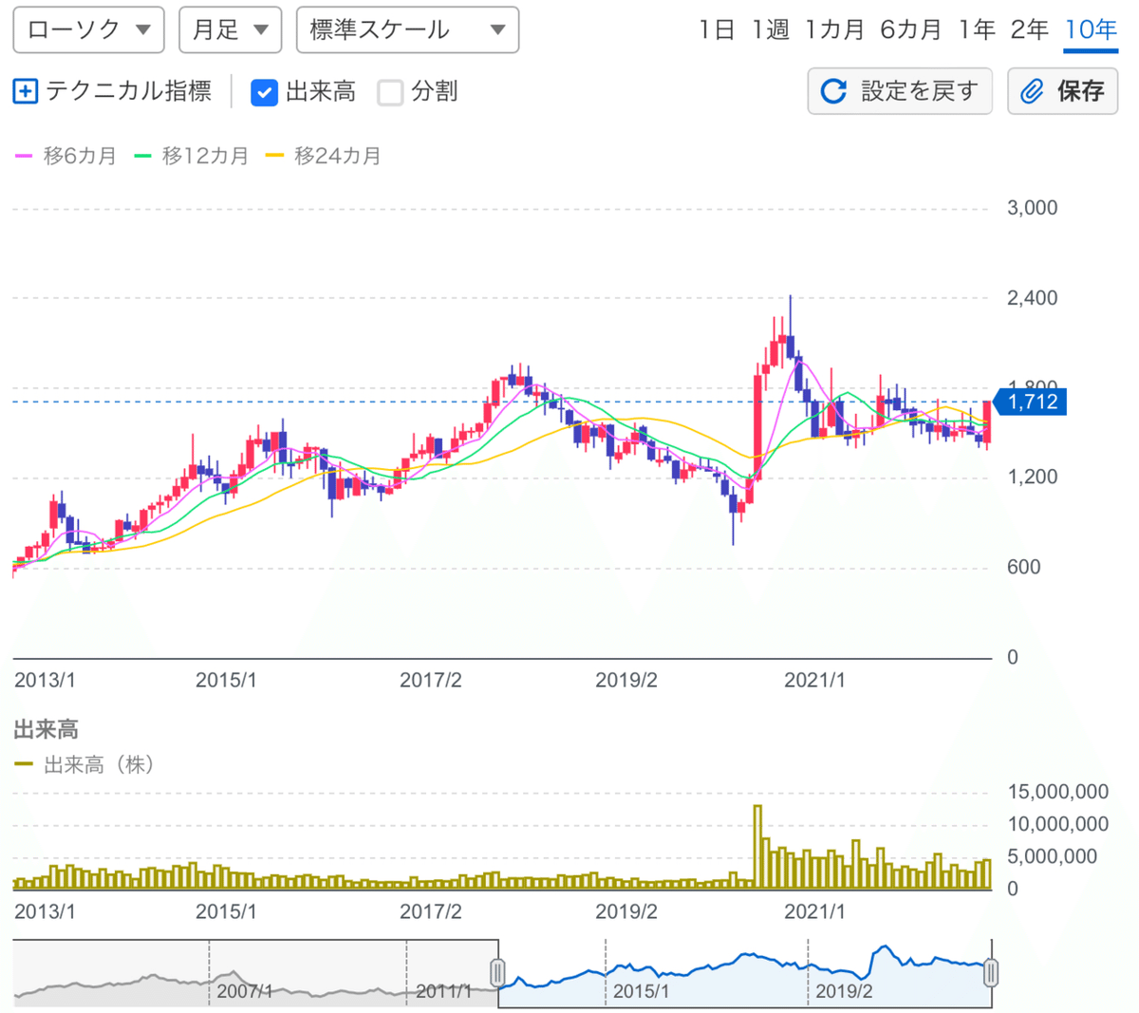Open the 月足 interval dropdown
Screen dimensions: 1139x1013
coord(230,29)
